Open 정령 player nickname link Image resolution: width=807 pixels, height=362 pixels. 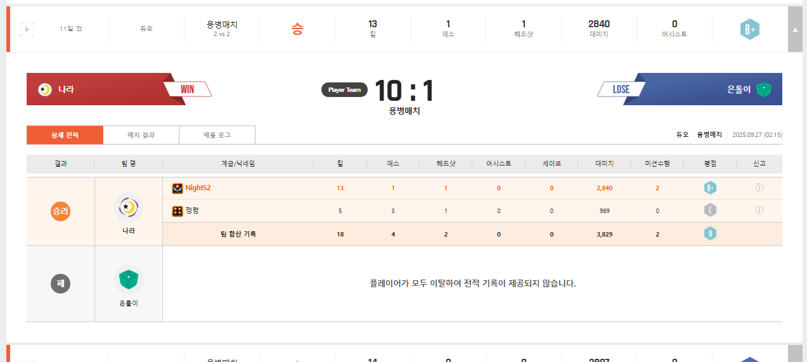(x=192, y=210)
